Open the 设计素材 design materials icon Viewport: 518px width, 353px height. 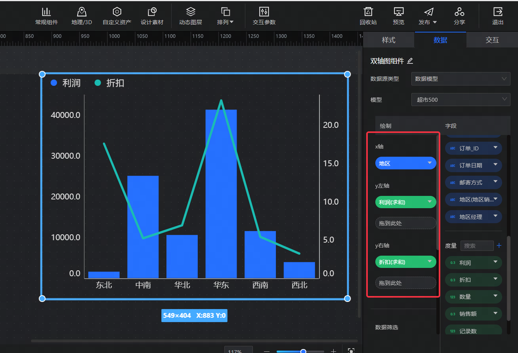click(x=152, y=12)
